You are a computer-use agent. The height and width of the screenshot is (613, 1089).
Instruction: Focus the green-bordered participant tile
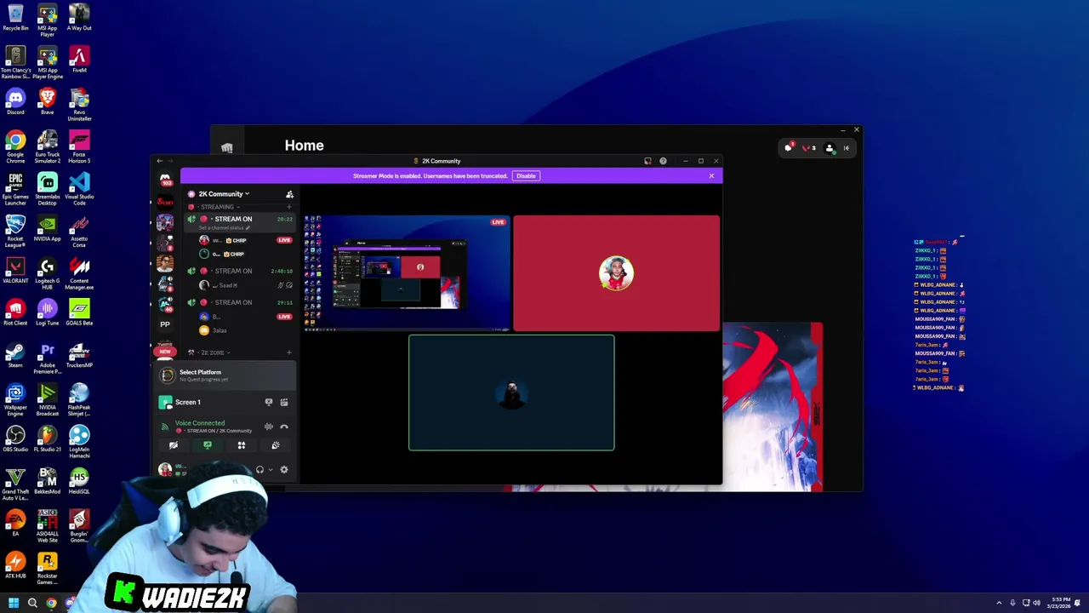pos(511,392)
